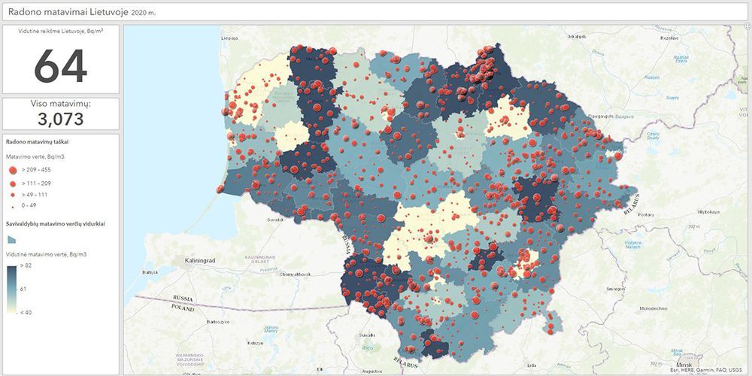752x376 pixels.
Task: Select the 0 - 49 smallest legend dot
Action: [13, 205]
